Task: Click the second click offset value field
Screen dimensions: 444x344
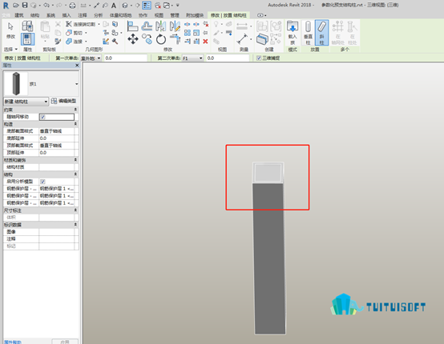Action: pyautogui.click(x=228, y=58)
